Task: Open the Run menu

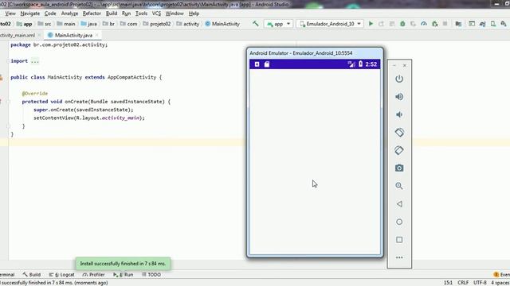Action: point(126,14)
